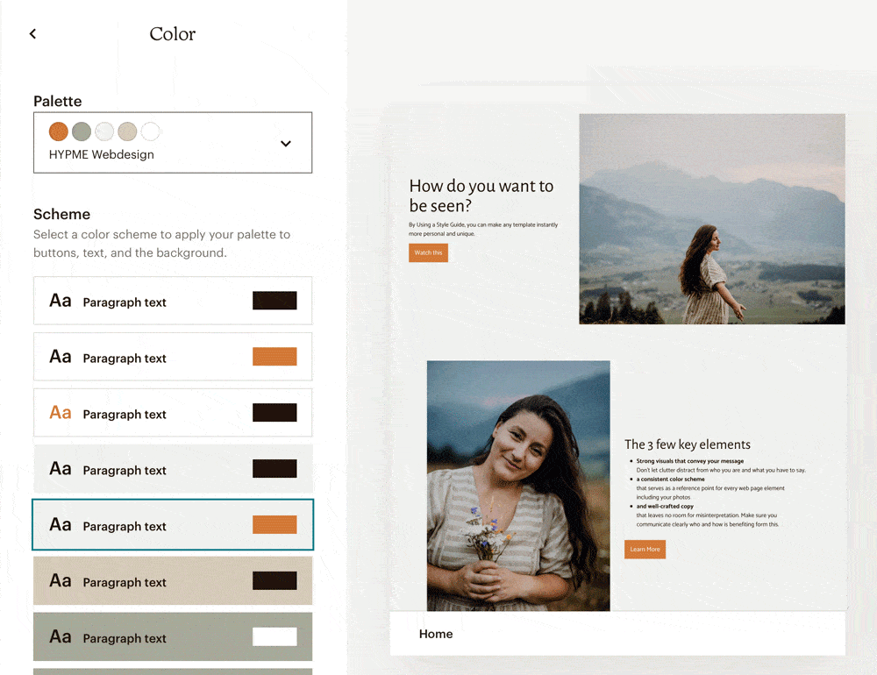The height and width of the screenshot is (675, 877).
Task: Select light gray scheme with dark button
Action: coord(173,469)
